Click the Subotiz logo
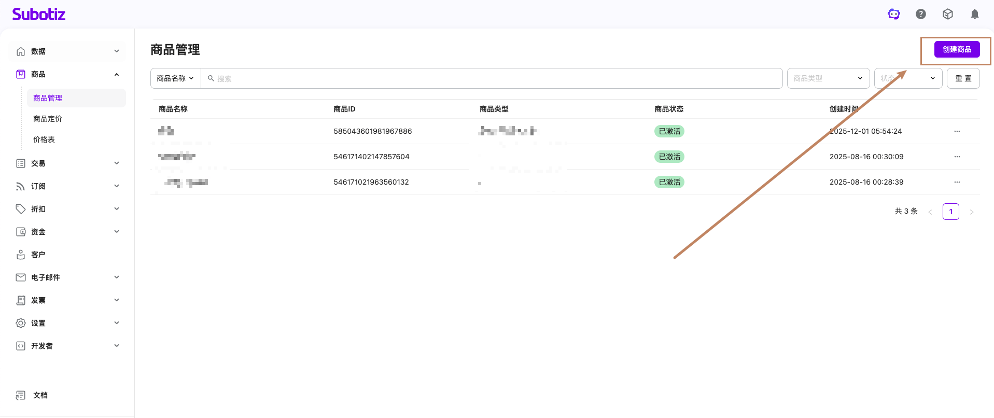This screenshot has height=418, width=994. coord(39,14)
